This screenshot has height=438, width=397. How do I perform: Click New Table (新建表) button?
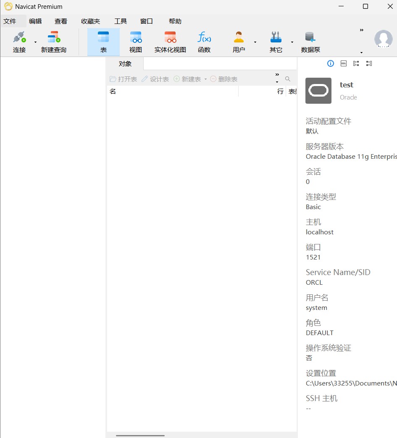[x=187, y=79]
